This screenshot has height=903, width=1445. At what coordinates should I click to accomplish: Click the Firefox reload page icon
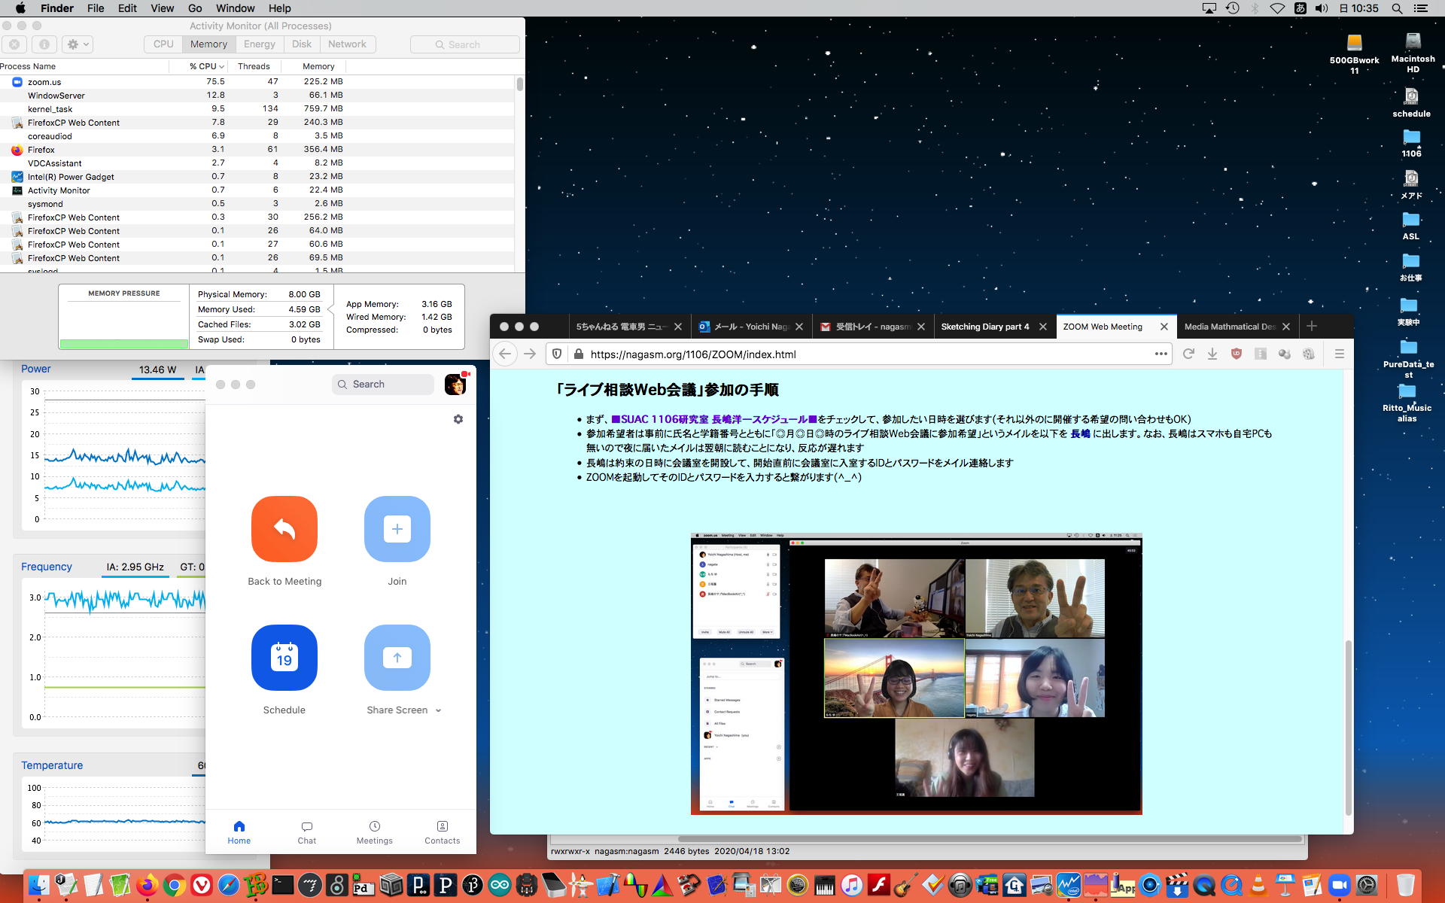pyautogui.click(x=1188, y=354)
